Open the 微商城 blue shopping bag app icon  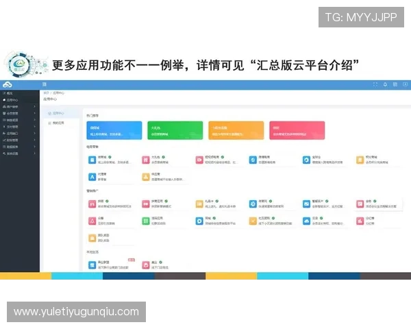pyautogui.click(x=92, y=160)
